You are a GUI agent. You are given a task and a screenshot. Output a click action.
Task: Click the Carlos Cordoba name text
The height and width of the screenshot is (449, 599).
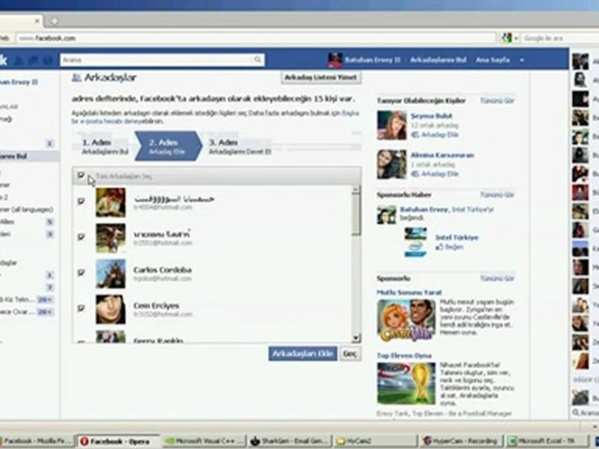(x=162, y=270)
